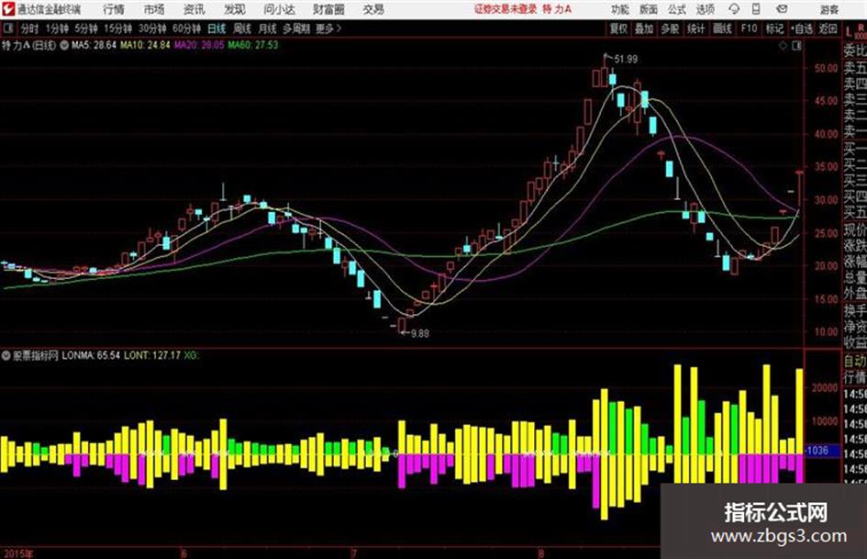Switch to the 周线 weekly tab
The image size is (867, 559).
242,28
